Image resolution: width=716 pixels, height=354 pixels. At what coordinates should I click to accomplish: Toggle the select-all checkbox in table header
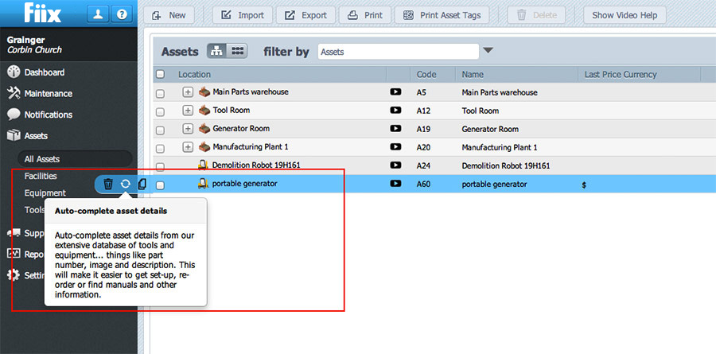[x=160, y=75]
